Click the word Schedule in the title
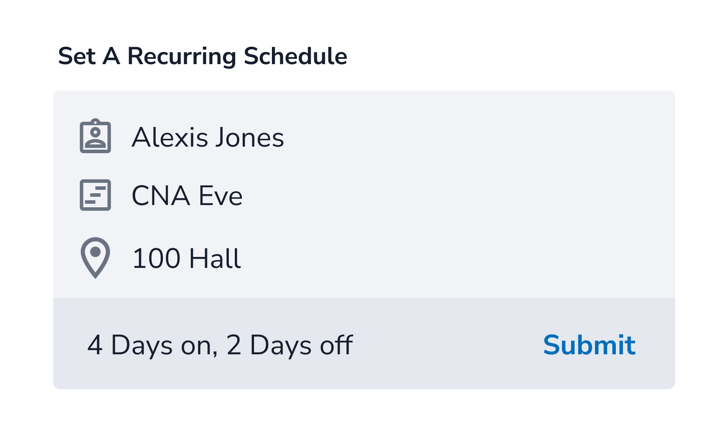The height and width of the screenshot is (442, 728). coord(295,56)
